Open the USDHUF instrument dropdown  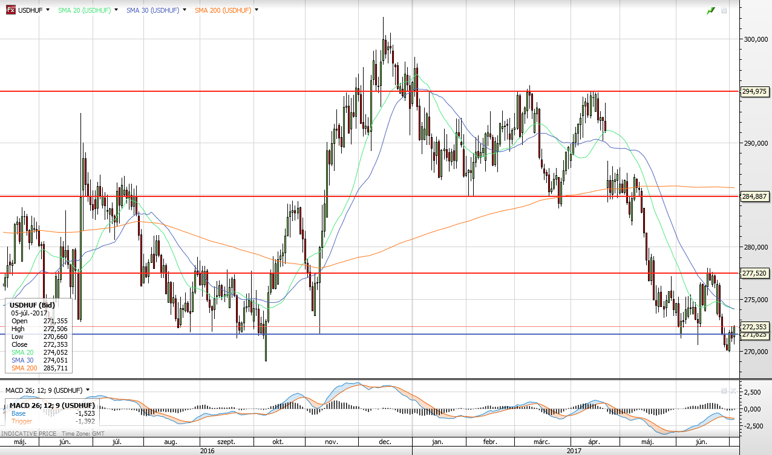coord(48,10)
